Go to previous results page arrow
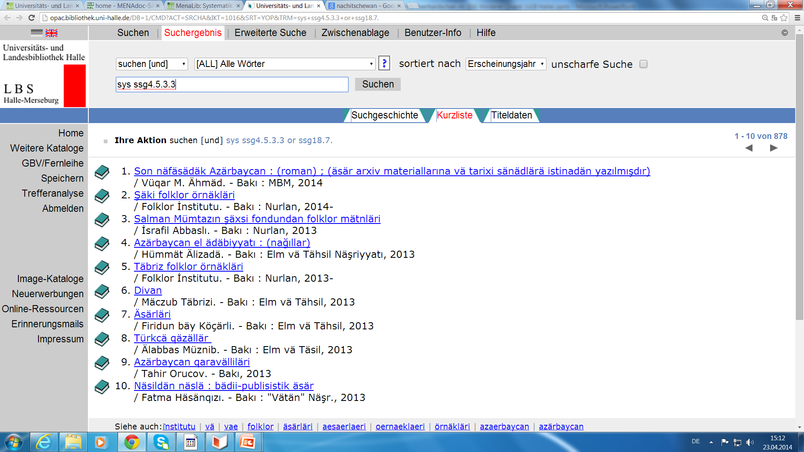This screenshot has height=452, width=804. tap(749, 148)
